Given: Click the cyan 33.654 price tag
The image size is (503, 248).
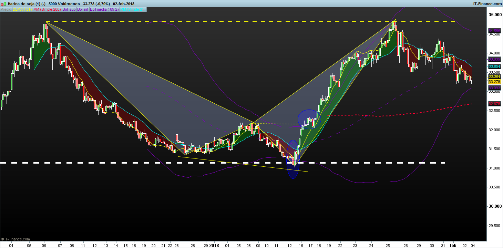Looking at the screenshot, I should pos(494,66).
